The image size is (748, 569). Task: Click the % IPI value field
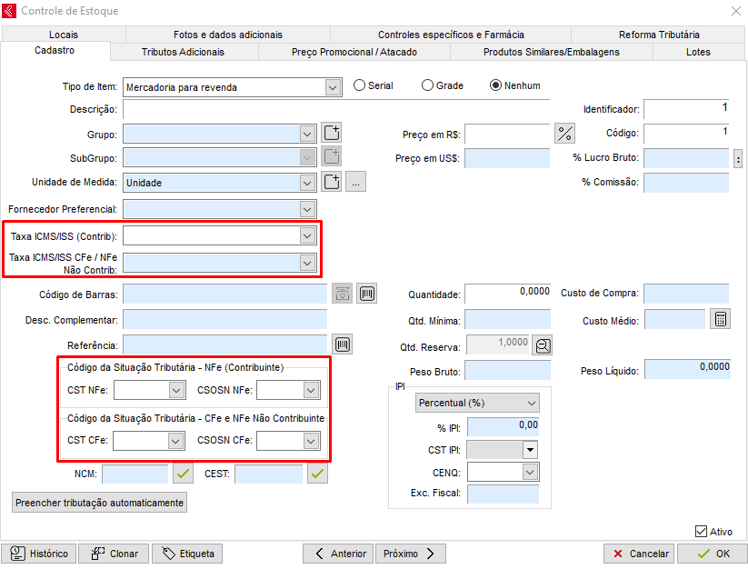click(504, 427)
